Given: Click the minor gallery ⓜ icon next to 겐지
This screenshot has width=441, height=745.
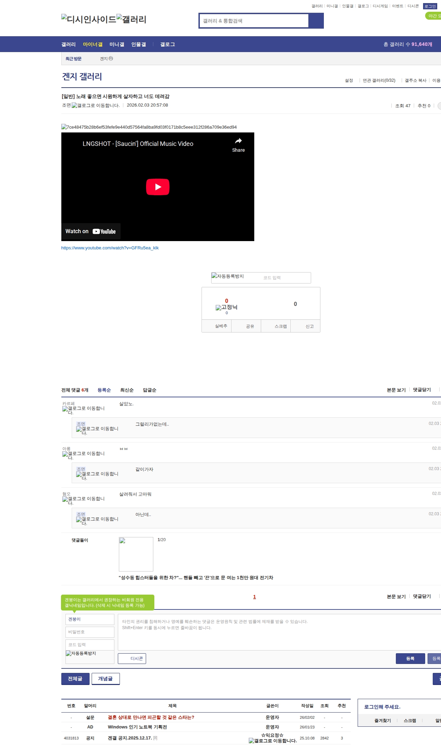Looking at the screenshot, I should [x=111, y=59].
